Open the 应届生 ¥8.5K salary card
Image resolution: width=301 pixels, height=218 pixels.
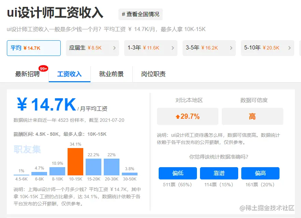tap(92, 48)
